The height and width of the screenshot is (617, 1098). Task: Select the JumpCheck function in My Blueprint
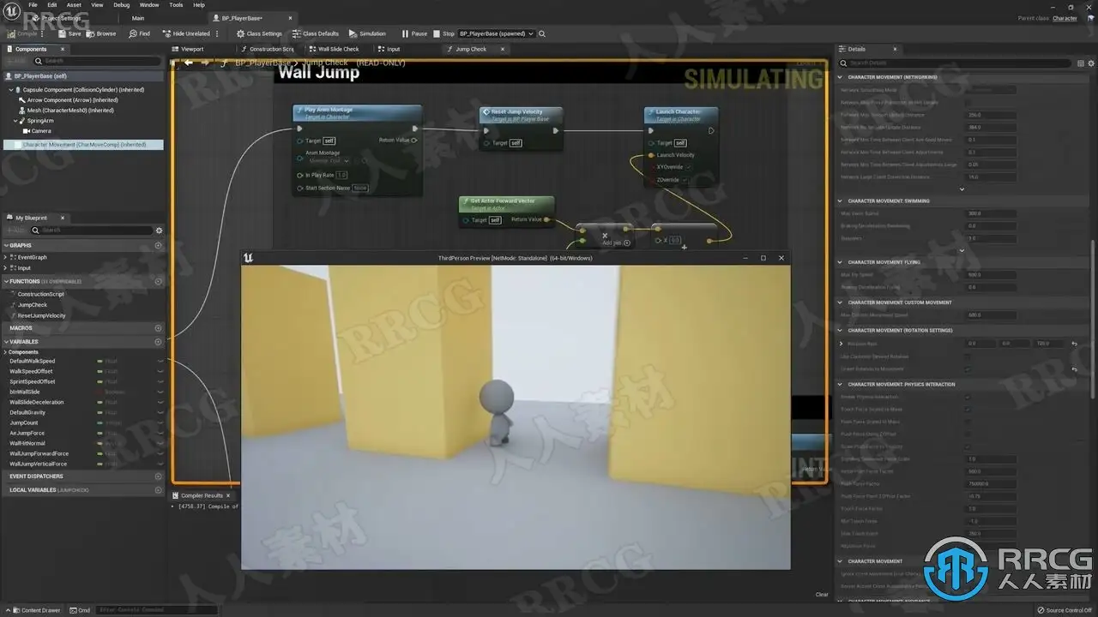point(33,305)
